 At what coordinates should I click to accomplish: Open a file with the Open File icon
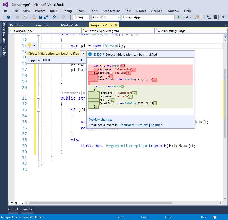33,17
